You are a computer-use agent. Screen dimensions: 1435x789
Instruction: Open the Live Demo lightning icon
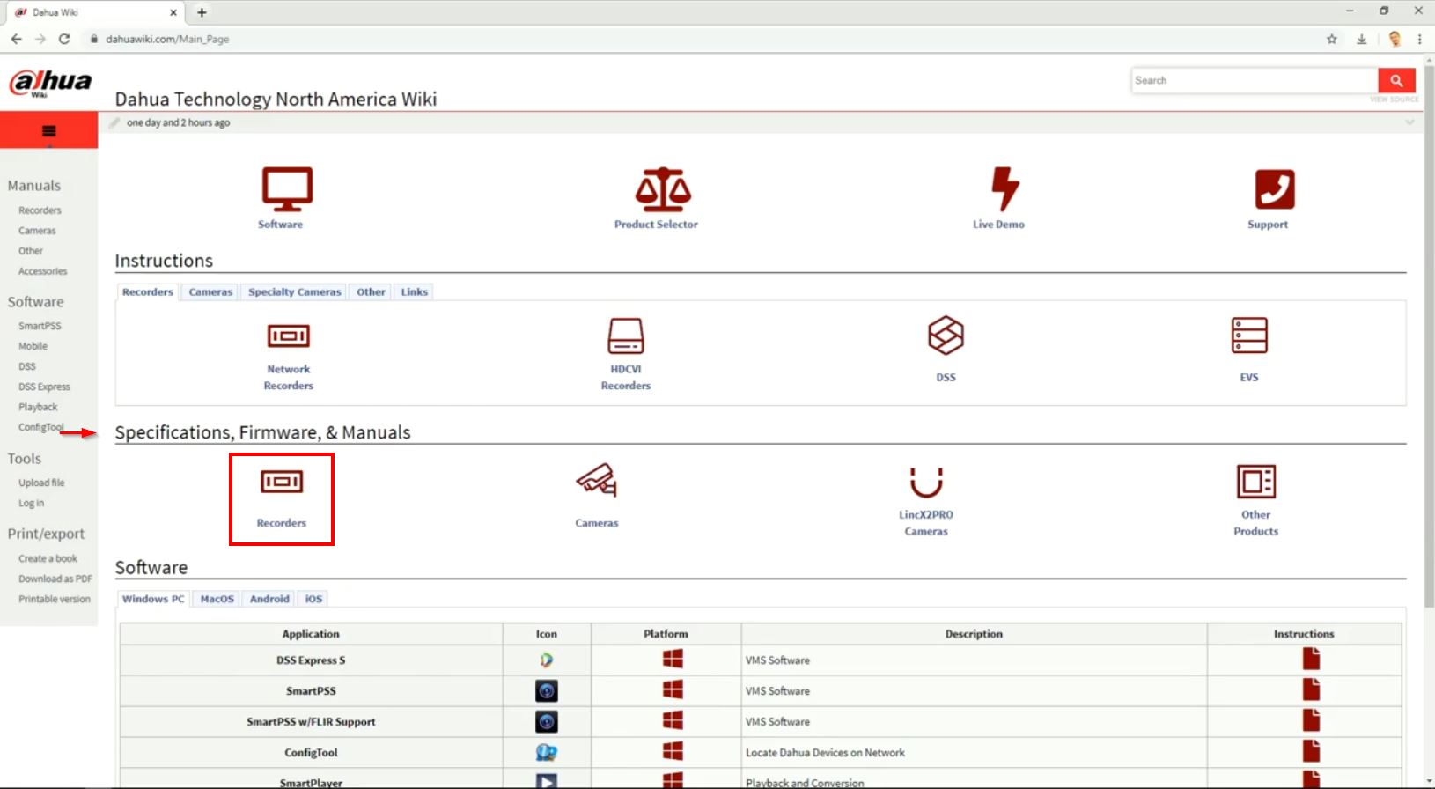pos(1004,188)
